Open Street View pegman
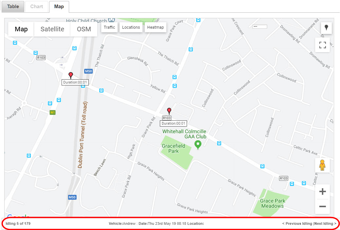This screenshot has width=340, height=230. (x=322, y=165)
